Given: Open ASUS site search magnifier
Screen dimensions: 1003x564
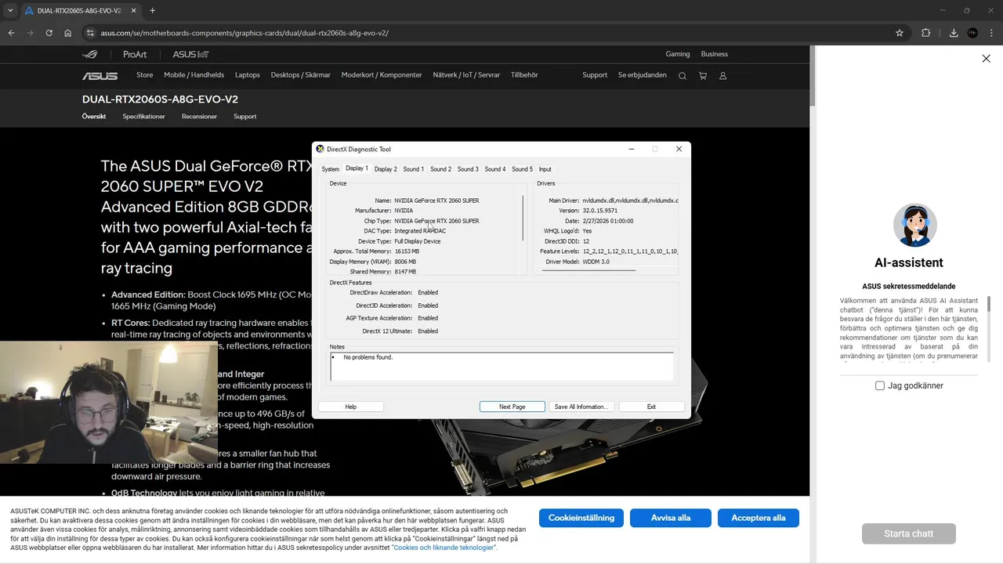Looking at the screenshot, I should pos(682,76).
